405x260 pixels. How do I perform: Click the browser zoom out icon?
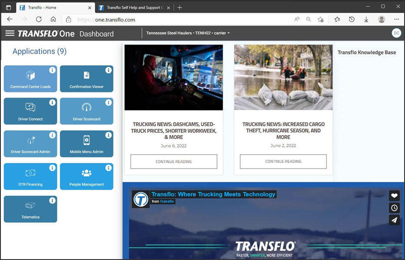(x=308, y=20)
